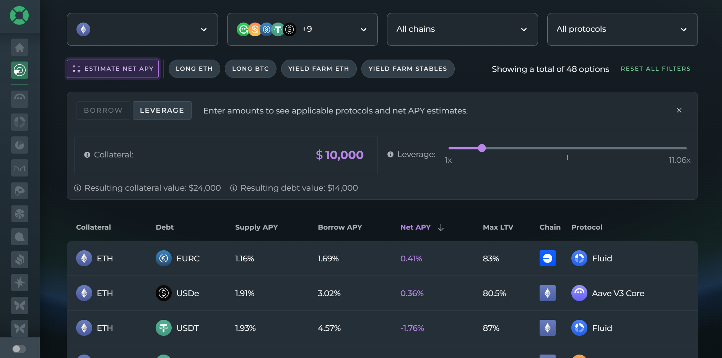Viewport: 722px width, 358px height.
Task: Expand the All chains dropdown
Action: (462, 29)
